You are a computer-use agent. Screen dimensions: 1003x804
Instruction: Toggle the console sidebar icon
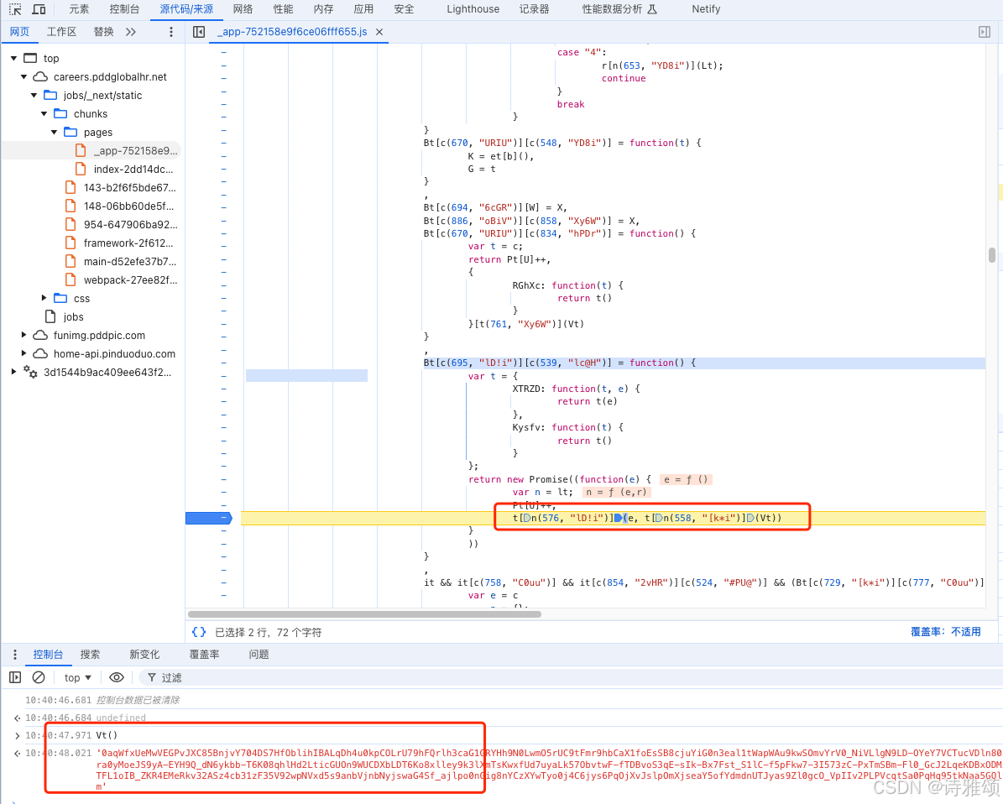pyautogui.click(x=15, y=677)
